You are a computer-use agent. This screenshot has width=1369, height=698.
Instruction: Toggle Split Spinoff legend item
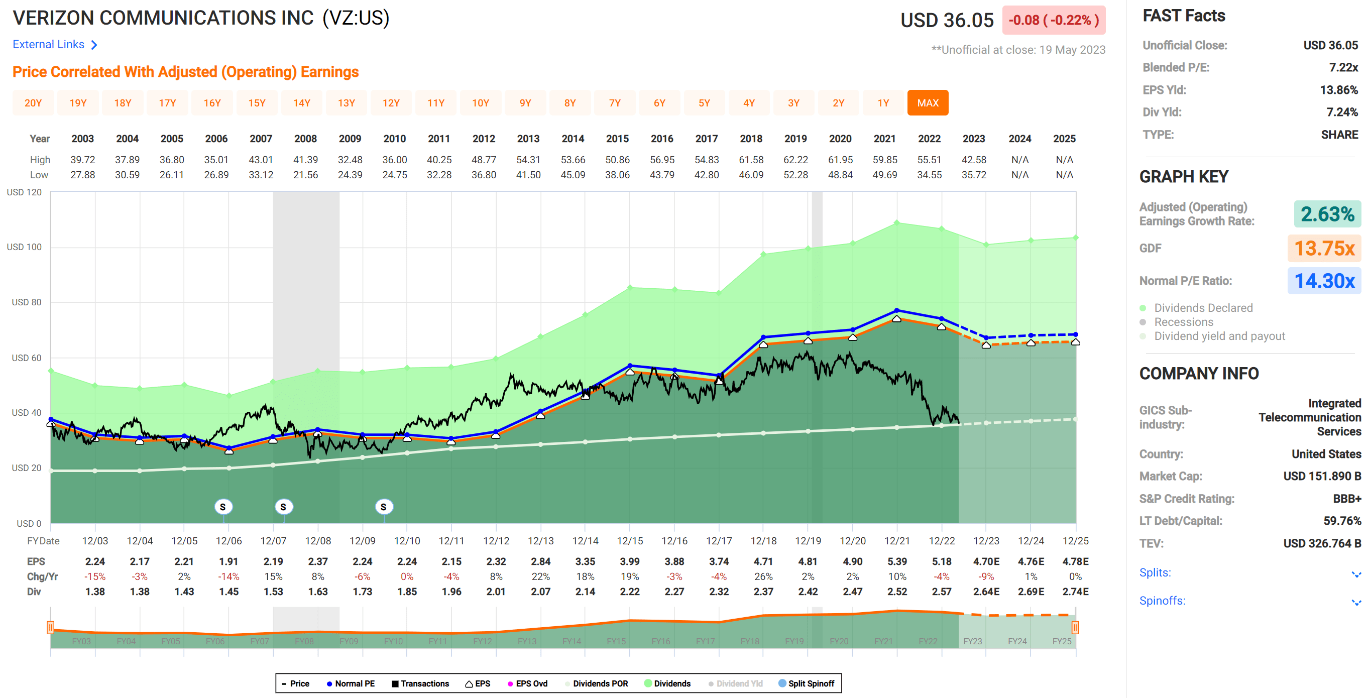[806, 683]
